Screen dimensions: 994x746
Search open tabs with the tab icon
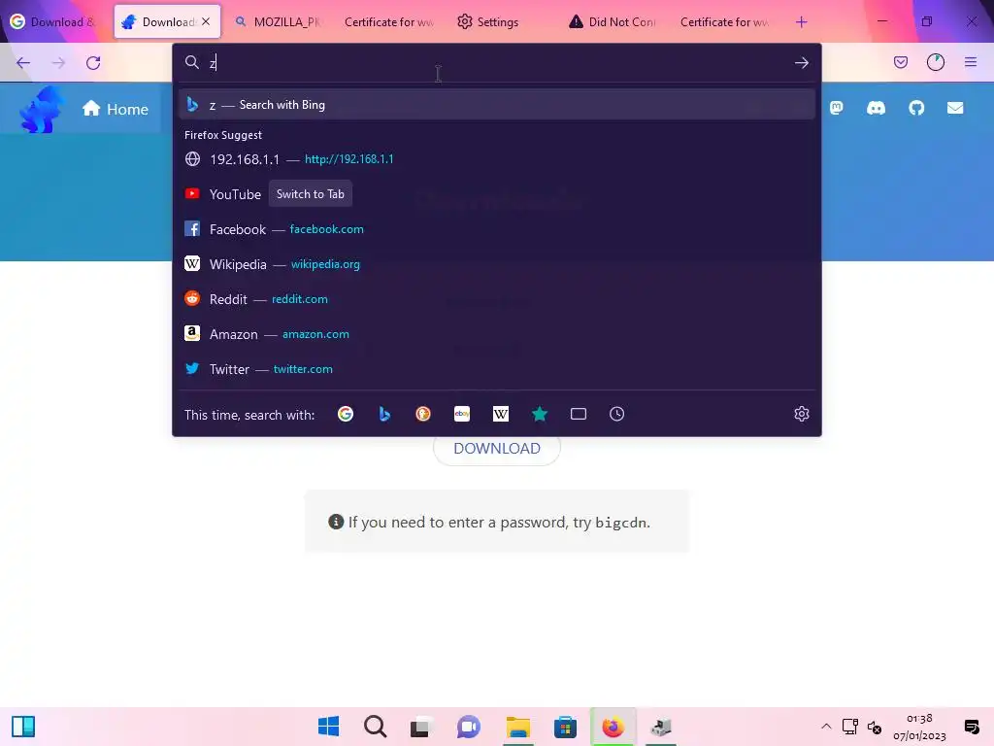coord(579,414)
